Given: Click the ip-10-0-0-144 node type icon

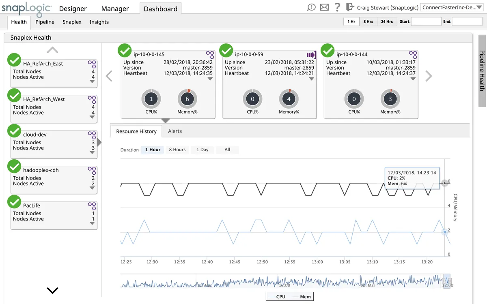Looking at the screenshot, I should [x=413, y=55].
